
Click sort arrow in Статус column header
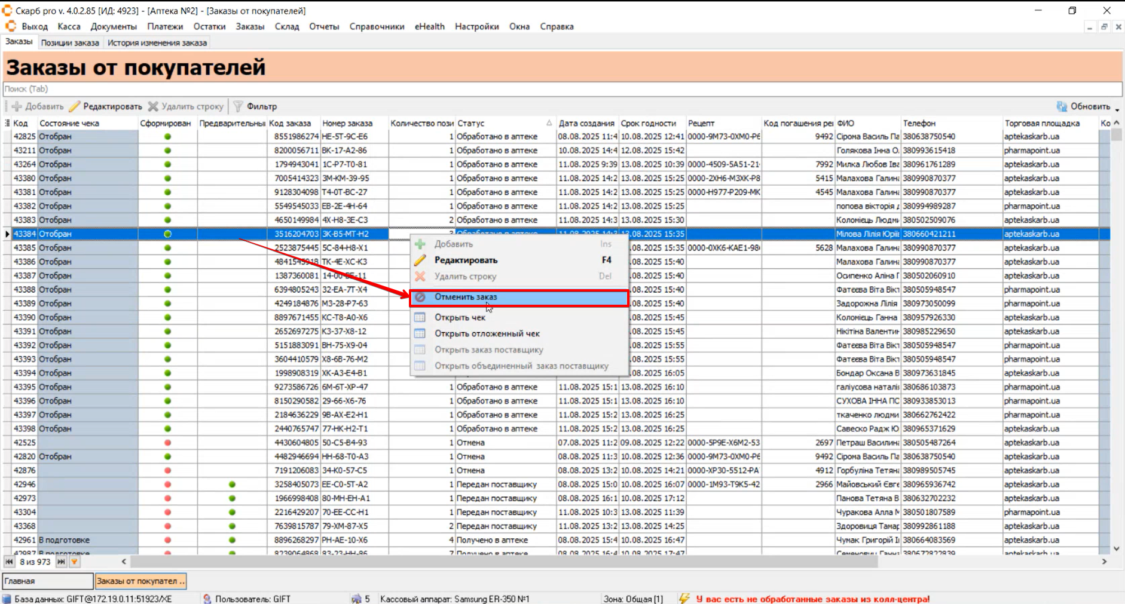[549, 123]
